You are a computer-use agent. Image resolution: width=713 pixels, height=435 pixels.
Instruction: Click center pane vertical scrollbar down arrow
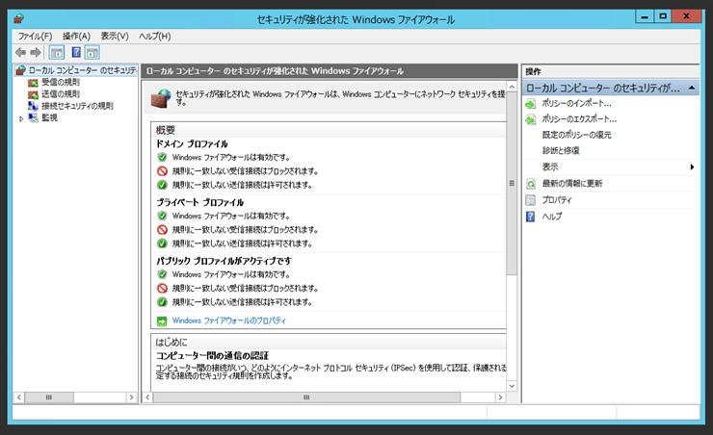(512, 386)
